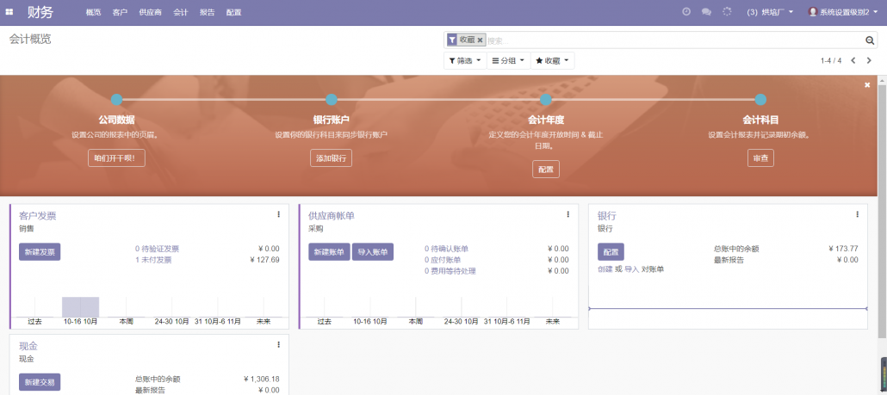This screenshot has height=395, width=887.
Task: Open the 客户 menu
Action: coord(120,13)
